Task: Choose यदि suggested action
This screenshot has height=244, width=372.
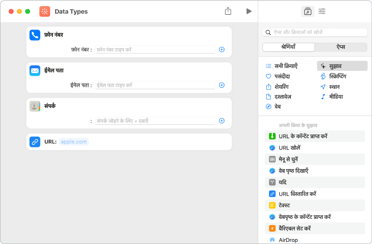Action: [x=315, y=182]
